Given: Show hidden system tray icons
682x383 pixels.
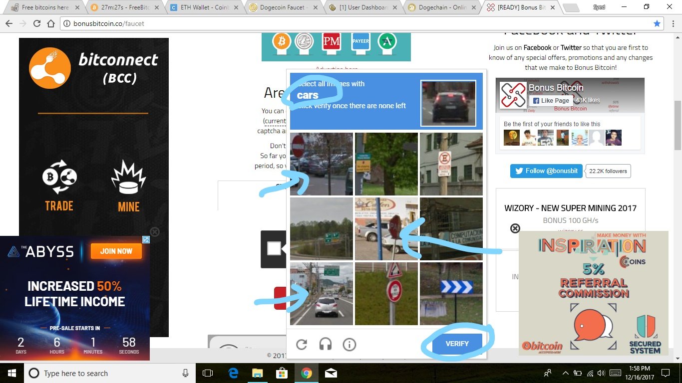Looking at the screenshot, I should point(565,373).
